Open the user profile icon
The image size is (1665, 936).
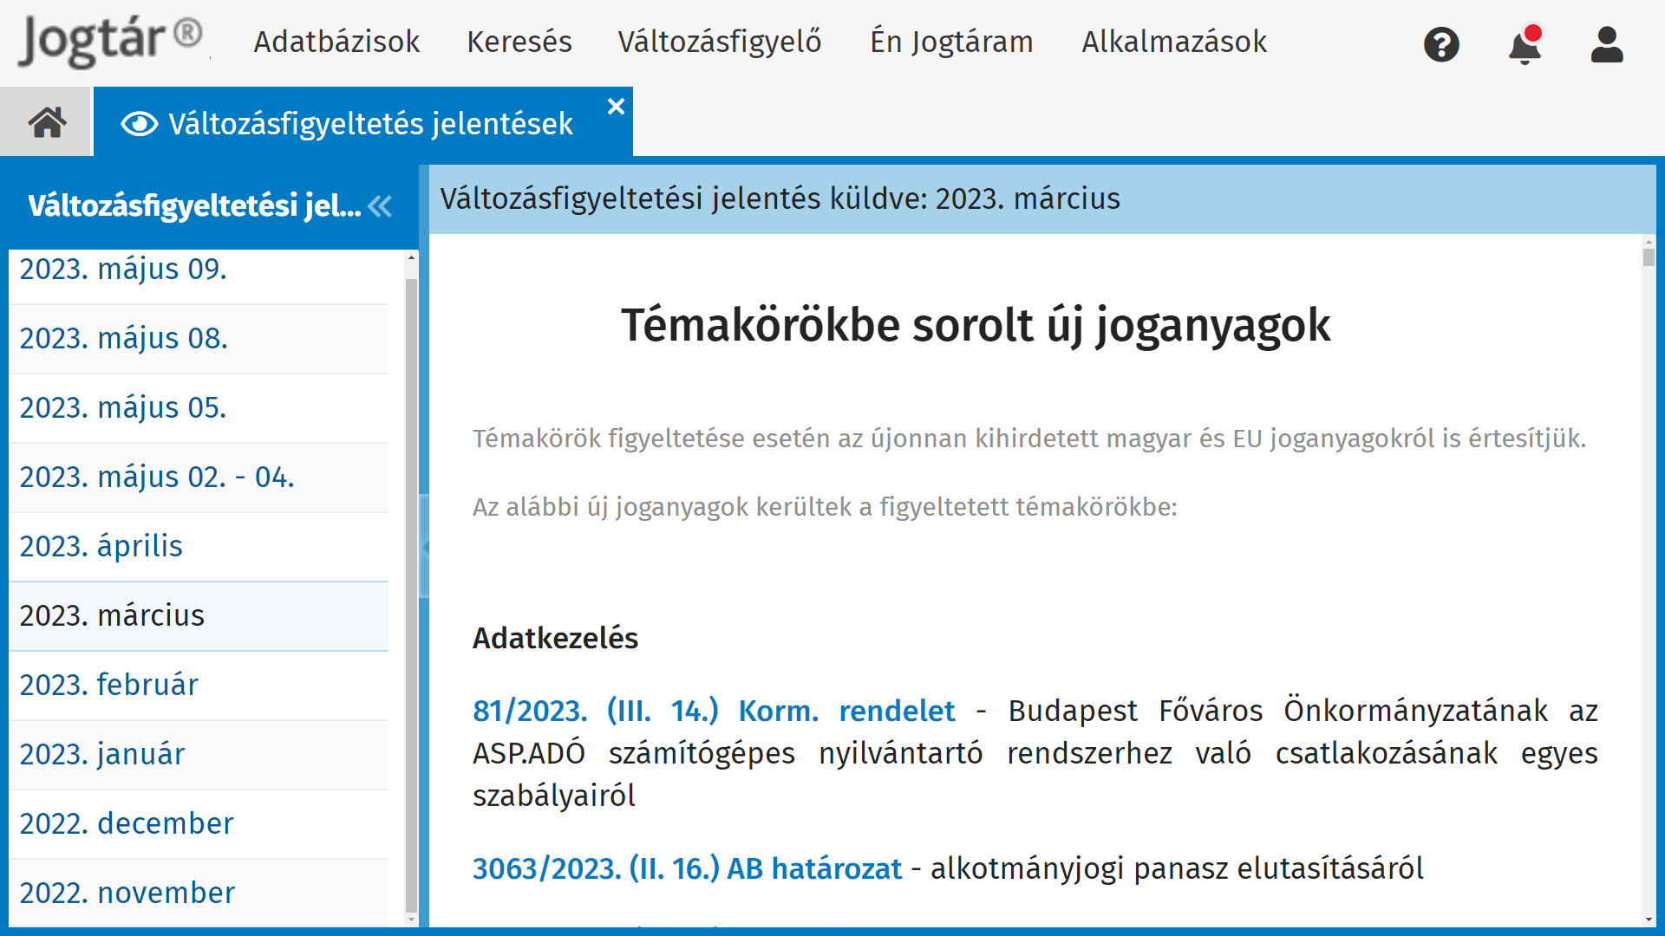(1607, 44)
